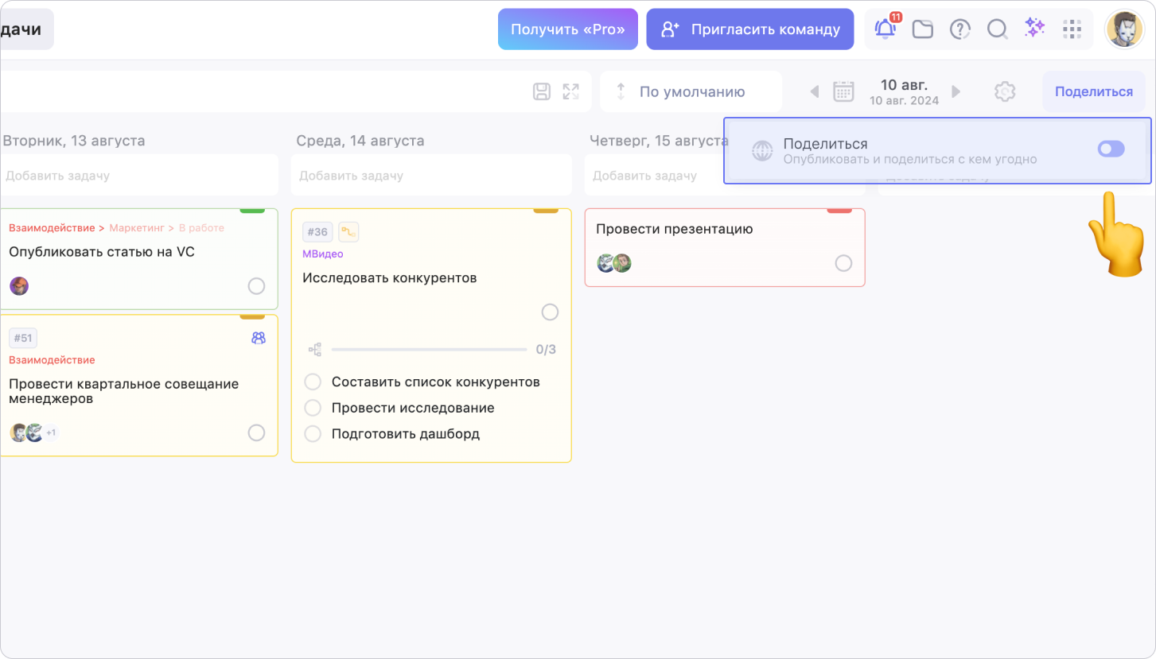Open the "По умолчанию" sorting dropdown
This screenshot has height=659, width=1156.
pos(691,91)
